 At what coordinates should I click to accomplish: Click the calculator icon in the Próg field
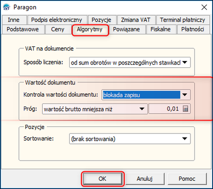pos(186,109)
